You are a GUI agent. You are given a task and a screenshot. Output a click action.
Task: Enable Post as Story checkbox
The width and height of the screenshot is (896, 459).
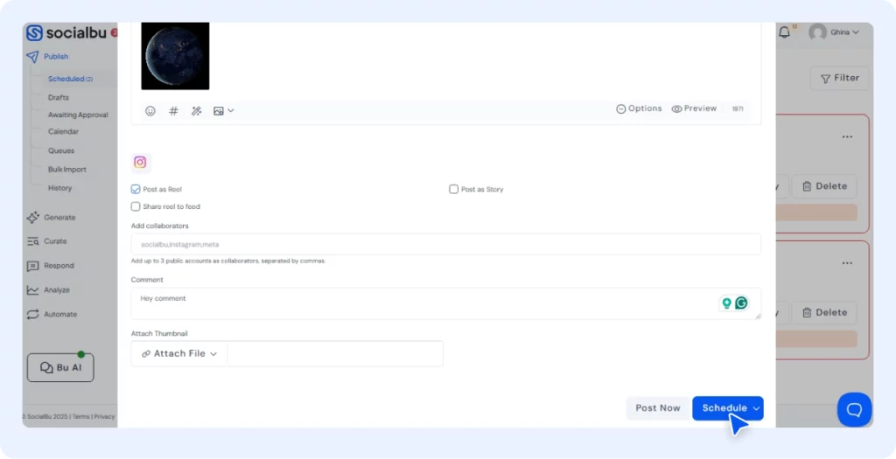tap(454, 189)
